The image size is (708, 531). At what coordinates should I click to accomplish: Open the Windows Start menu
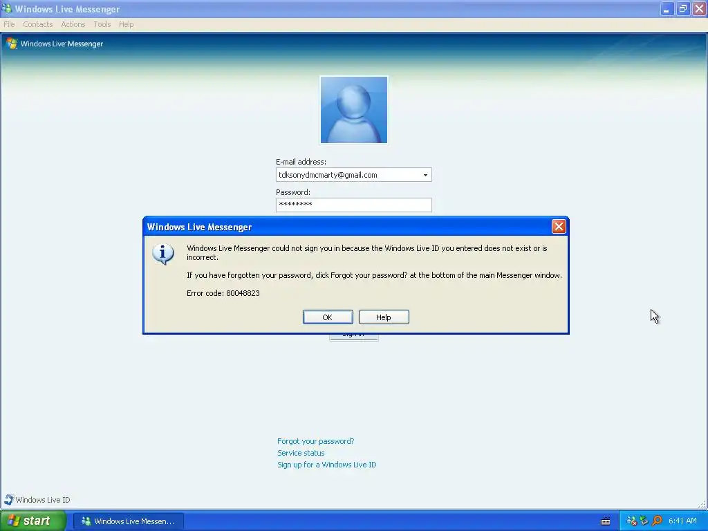[x=33, y=521]
